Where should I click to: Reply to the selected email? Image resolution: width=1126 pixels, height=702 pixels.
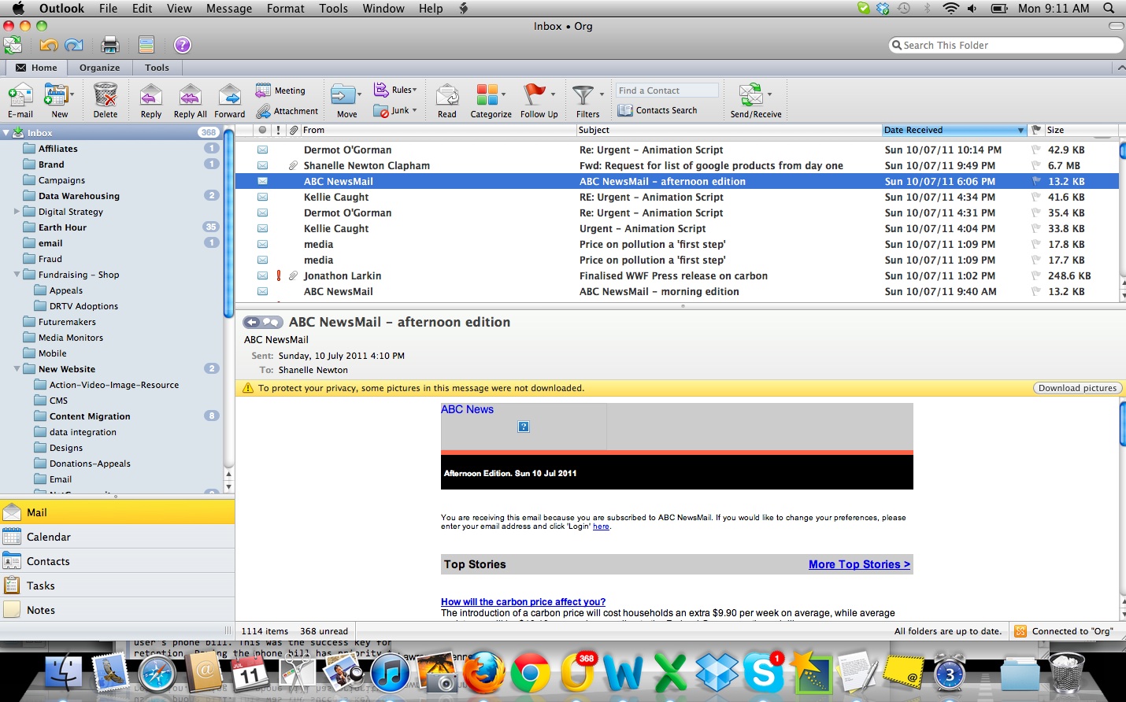click(x=150, y=101)
